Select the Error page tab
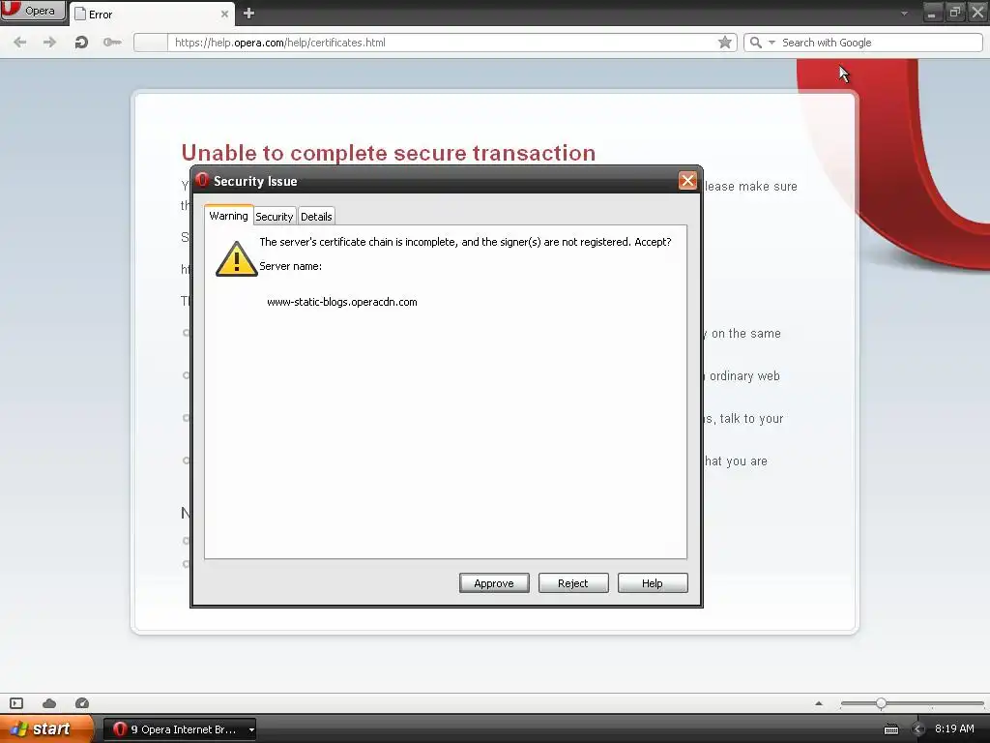 point(152,14)
